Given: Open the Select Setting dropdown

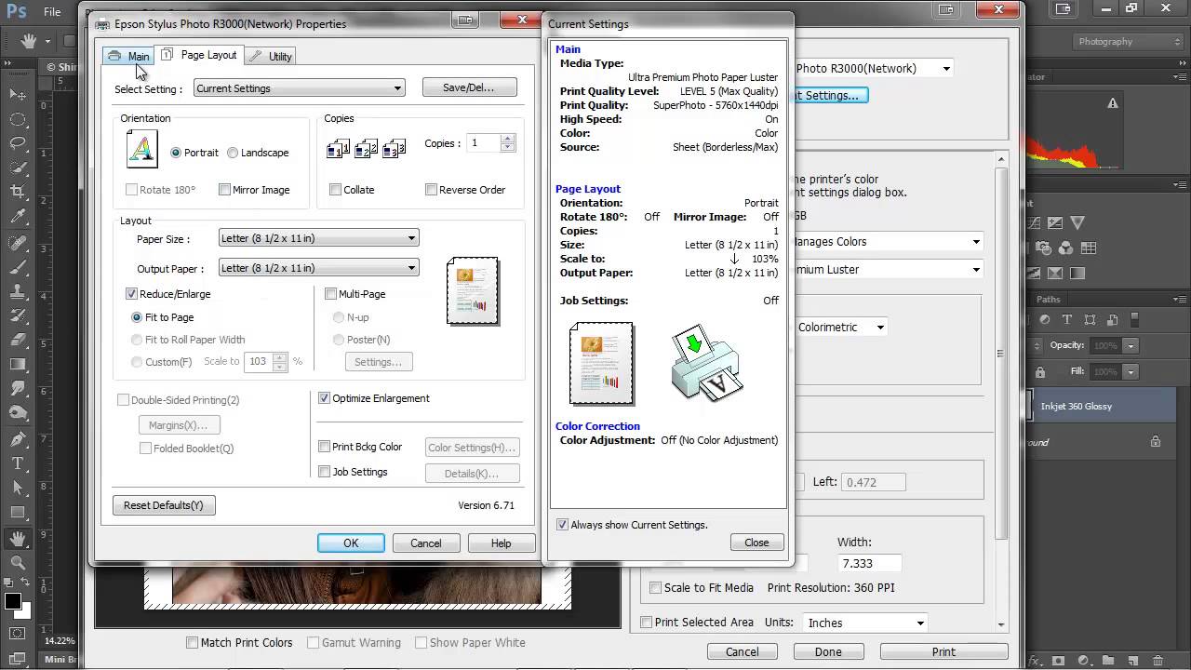Looking at the screenshot, I should point(299,88).
